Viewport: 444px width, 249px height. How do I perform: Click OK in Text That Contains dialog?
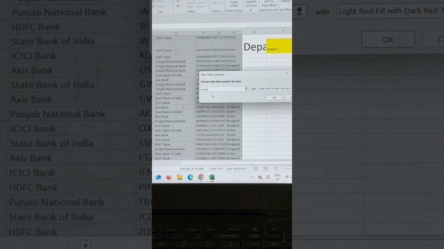[x=274, y=98]
